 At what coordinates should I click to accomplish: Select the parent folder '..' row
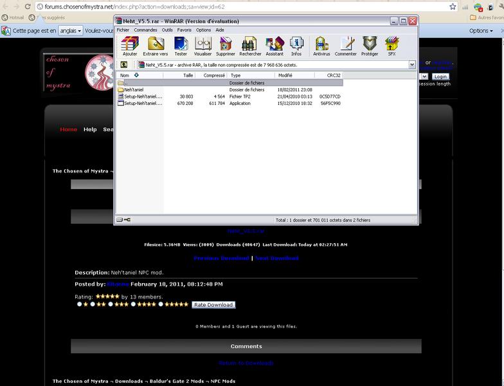coord(230,83)
